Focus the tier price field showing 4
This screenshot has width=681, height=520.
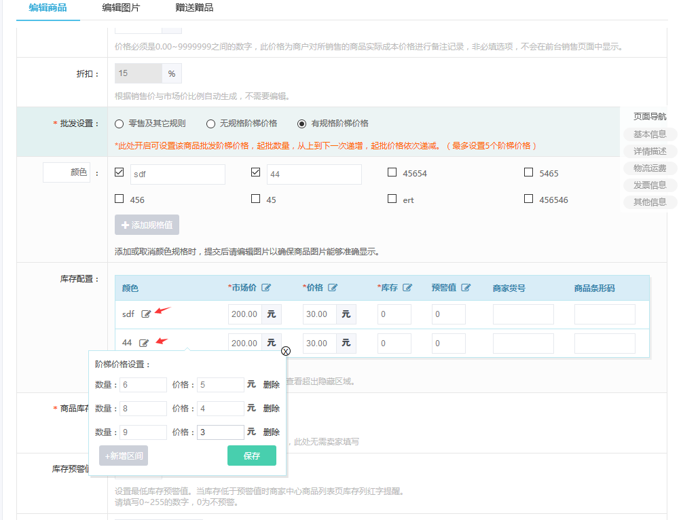[x=221, y=409]
